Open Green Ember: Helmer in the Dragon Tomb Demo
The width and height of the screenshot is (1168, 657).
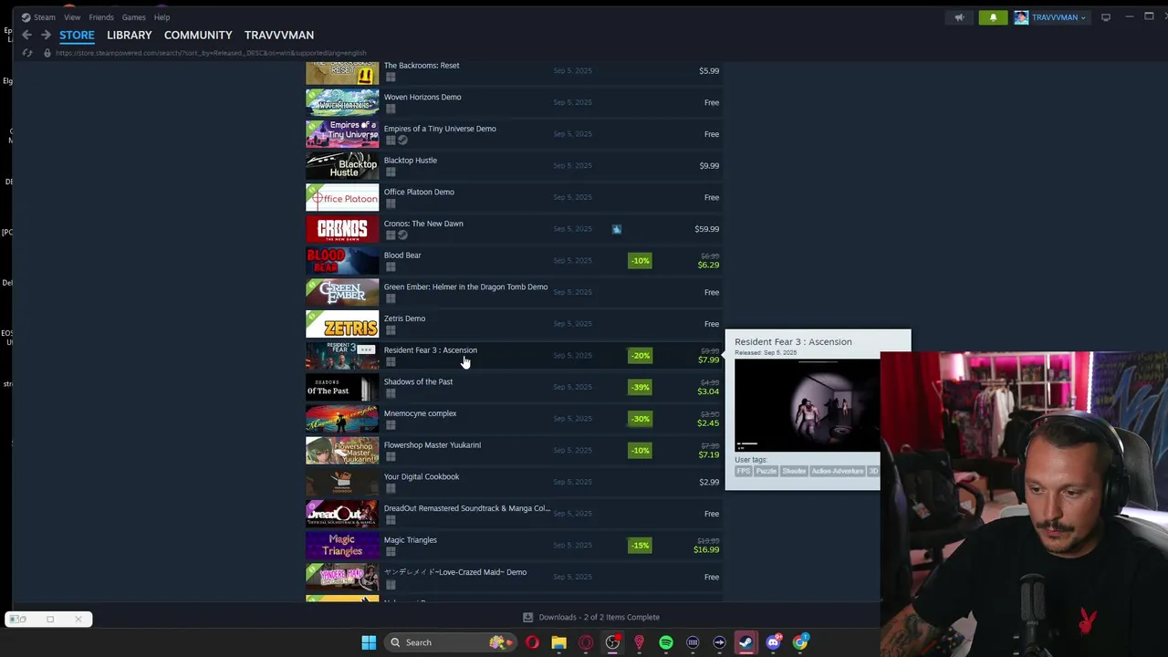pos(513,292)
